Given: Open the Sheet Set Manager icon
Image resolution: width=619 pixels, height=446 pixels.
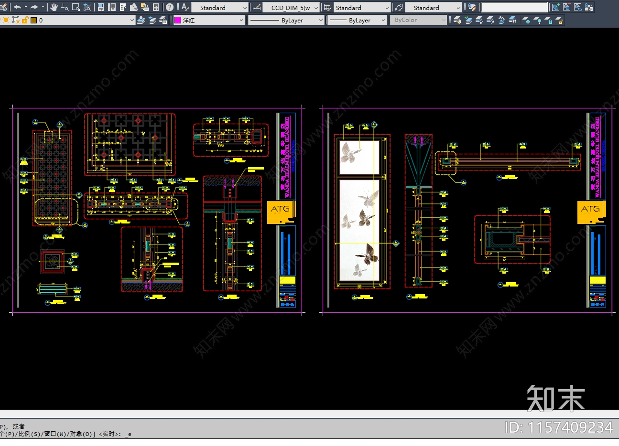Looking at the screenshot, I should click(134, 7).
